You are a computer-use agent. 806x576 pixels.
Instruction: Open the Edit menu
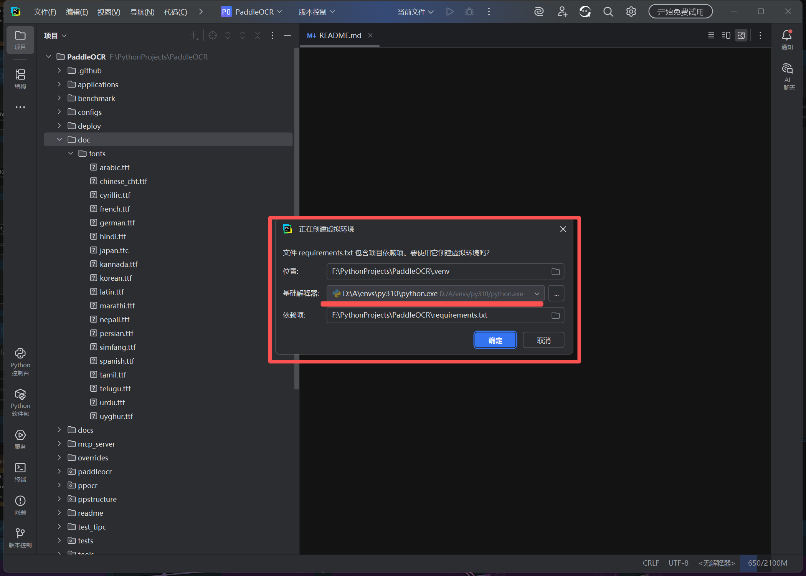[77, 12]
